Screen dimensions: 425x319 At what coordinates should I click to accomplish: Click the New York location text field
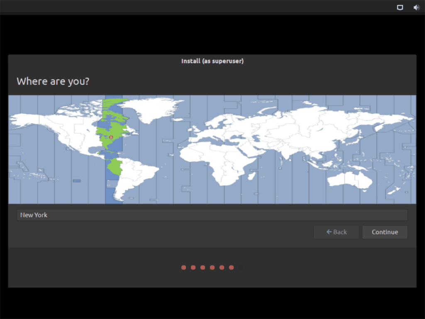point(212,215)
